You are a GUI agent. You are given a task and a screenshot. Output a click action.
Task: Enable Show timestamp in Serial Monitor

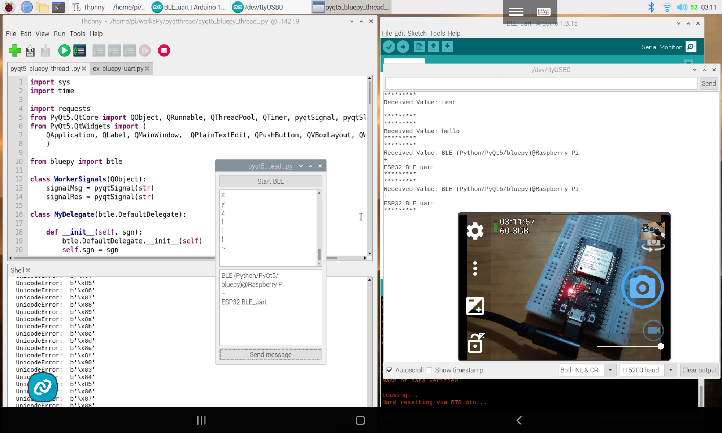[x=430, y=370]
